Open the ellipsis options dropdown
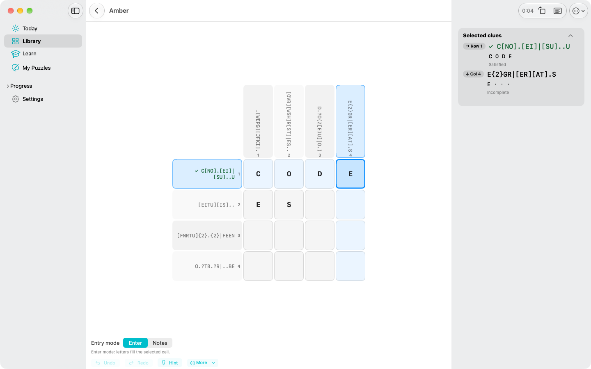 click(579, 11)
